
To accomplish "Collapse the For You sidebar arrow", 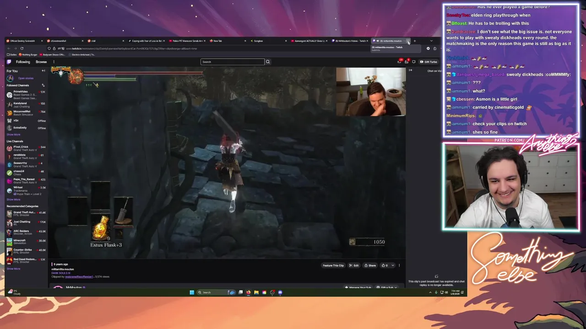I will coord(43,71).
